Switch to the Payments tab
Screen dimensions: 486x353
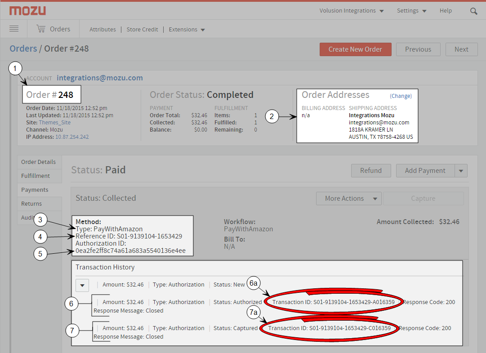click(40, 190)
